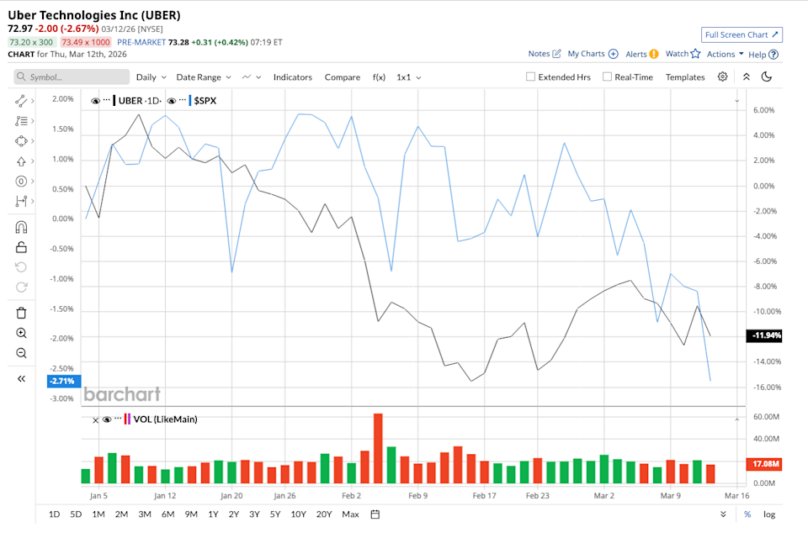Viewport: 808px width, 538px height.
Task: Open the Indicators menu
Action: 292,76
